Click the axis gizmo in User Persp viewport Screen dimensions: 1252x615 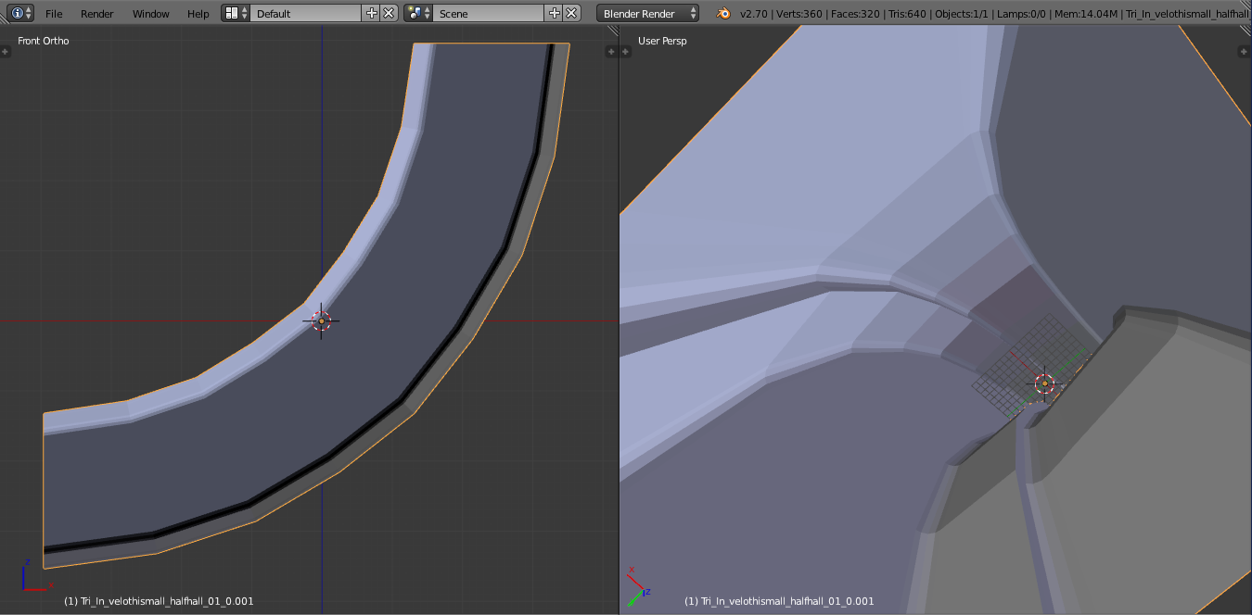638,585
